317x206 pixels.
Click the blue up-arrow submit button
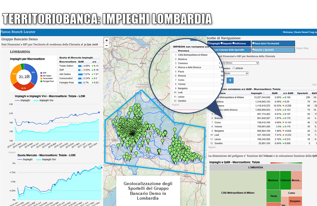[230, 80]
